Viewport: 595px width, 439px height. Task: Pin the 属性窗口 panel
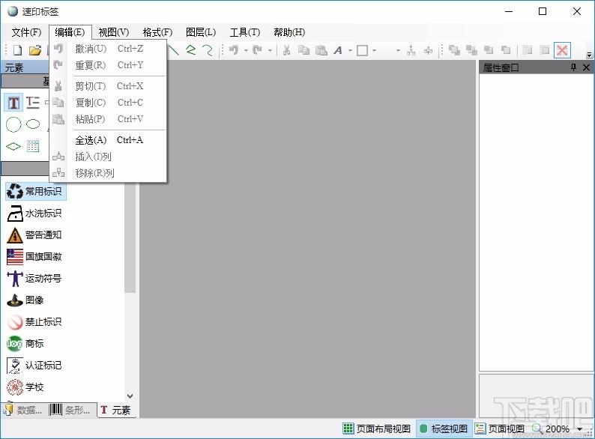tap(573, 67)
